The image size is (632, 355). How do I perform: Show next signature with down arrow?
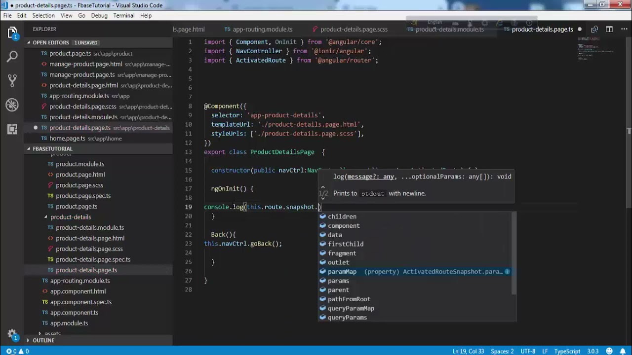pos(323,198)
